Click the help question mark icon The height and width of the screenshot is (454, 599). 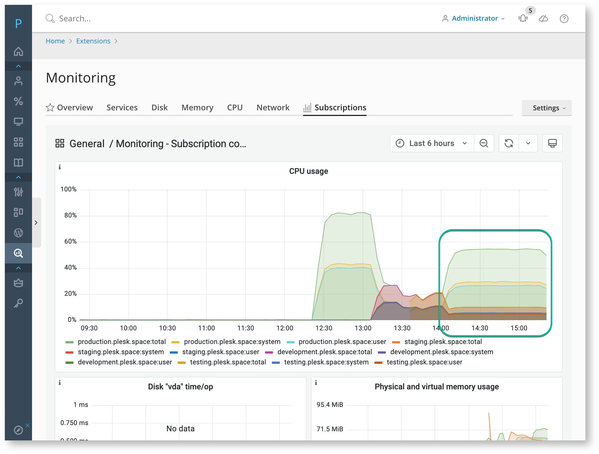coord(564,19)
